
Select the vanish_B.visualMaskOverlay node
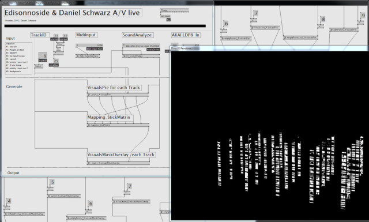click(x=64, y=196)
